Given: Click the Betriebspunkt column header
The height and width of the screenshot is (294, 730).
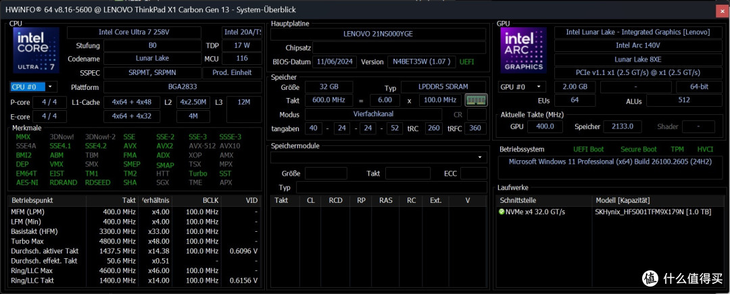Looking at the screenshot, I should (x=47, y=201).
